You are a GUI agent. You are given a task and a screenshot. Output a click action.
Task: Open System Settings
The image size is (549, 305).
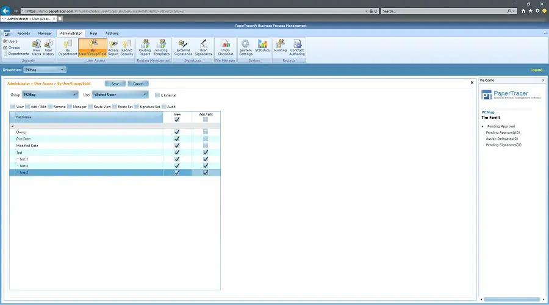click(246, 47)
